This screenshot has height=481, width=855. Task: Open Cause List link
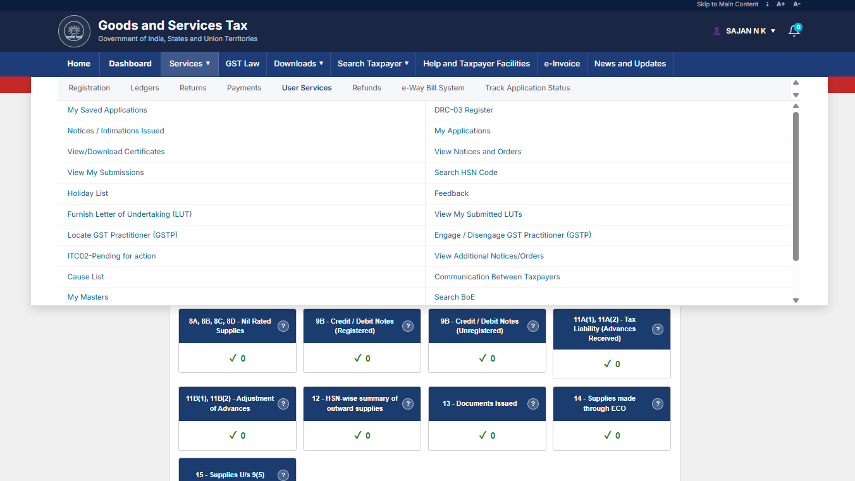pyautogui.click(x=86, y=277)
